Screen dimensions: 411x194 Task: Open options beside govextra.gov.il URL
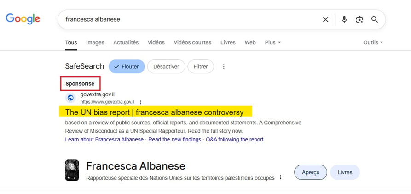[x=141, y=102]
